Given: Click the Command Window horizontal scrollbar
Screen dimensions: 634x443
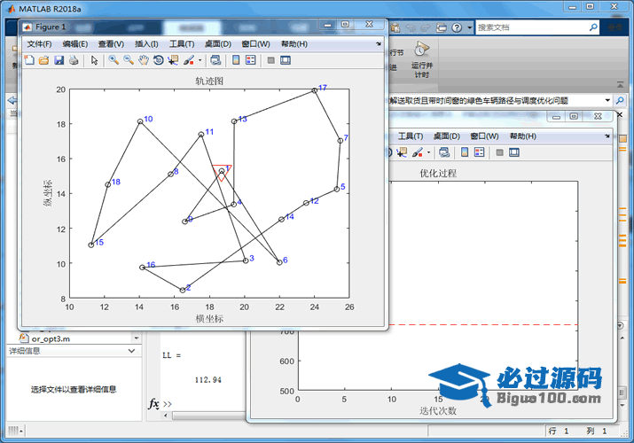Looking at the screenshot, I should tap(204, 415).
